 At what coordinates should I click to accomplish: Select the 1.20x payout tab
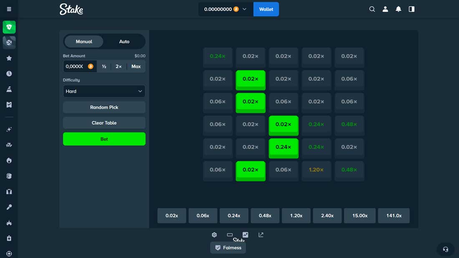[296, 216]
